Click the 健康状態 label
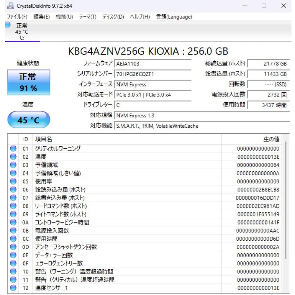The height and width of the screenshot is (295, 295). (28, 63)
